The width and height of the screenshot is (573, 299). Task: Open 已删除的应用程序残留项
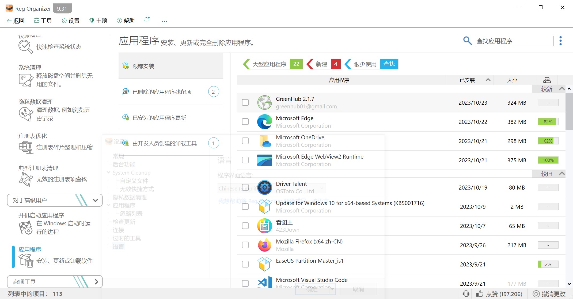point(171,92)
